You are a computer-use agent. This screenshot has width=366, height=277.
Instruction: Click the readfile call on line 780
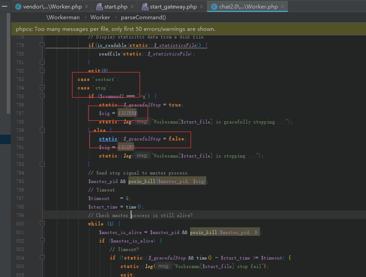pyautogui.click(x=110, y=54)
